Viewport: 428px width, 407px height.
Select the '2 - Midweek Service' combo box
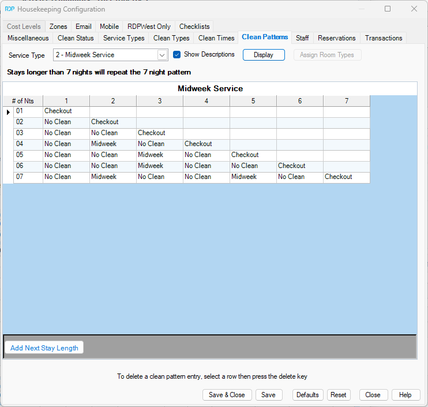click(x=110, y=55)
